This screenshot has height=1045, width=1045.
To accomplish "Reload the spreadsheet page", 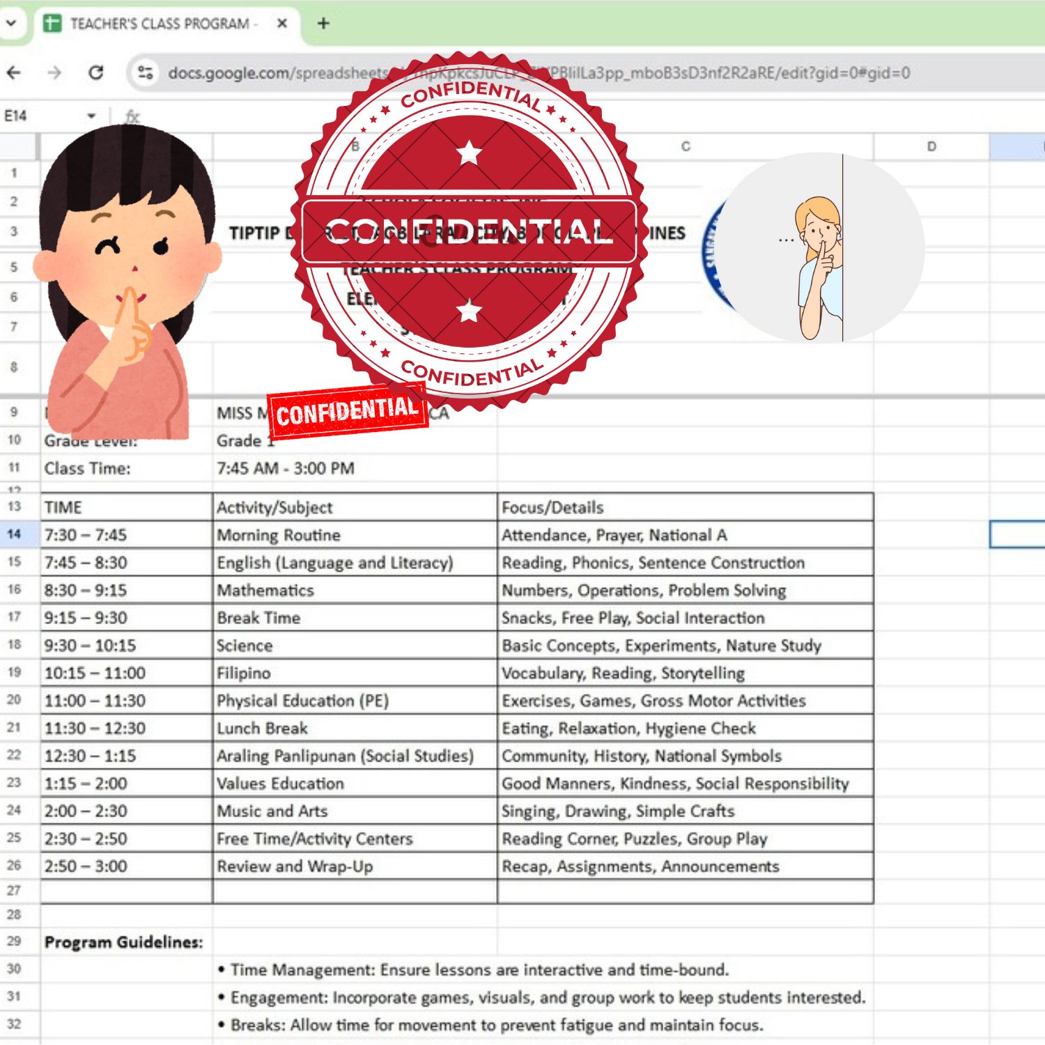I will [x=96, y=72].
